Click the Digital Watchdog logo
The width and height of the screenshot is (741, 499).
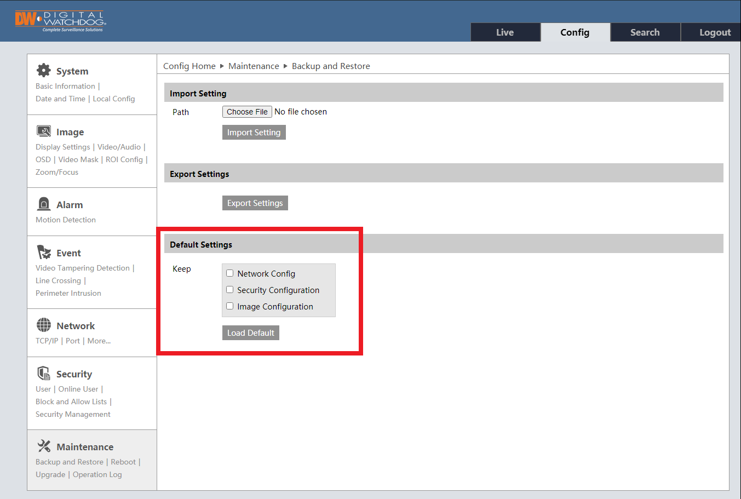click(60, 21)
